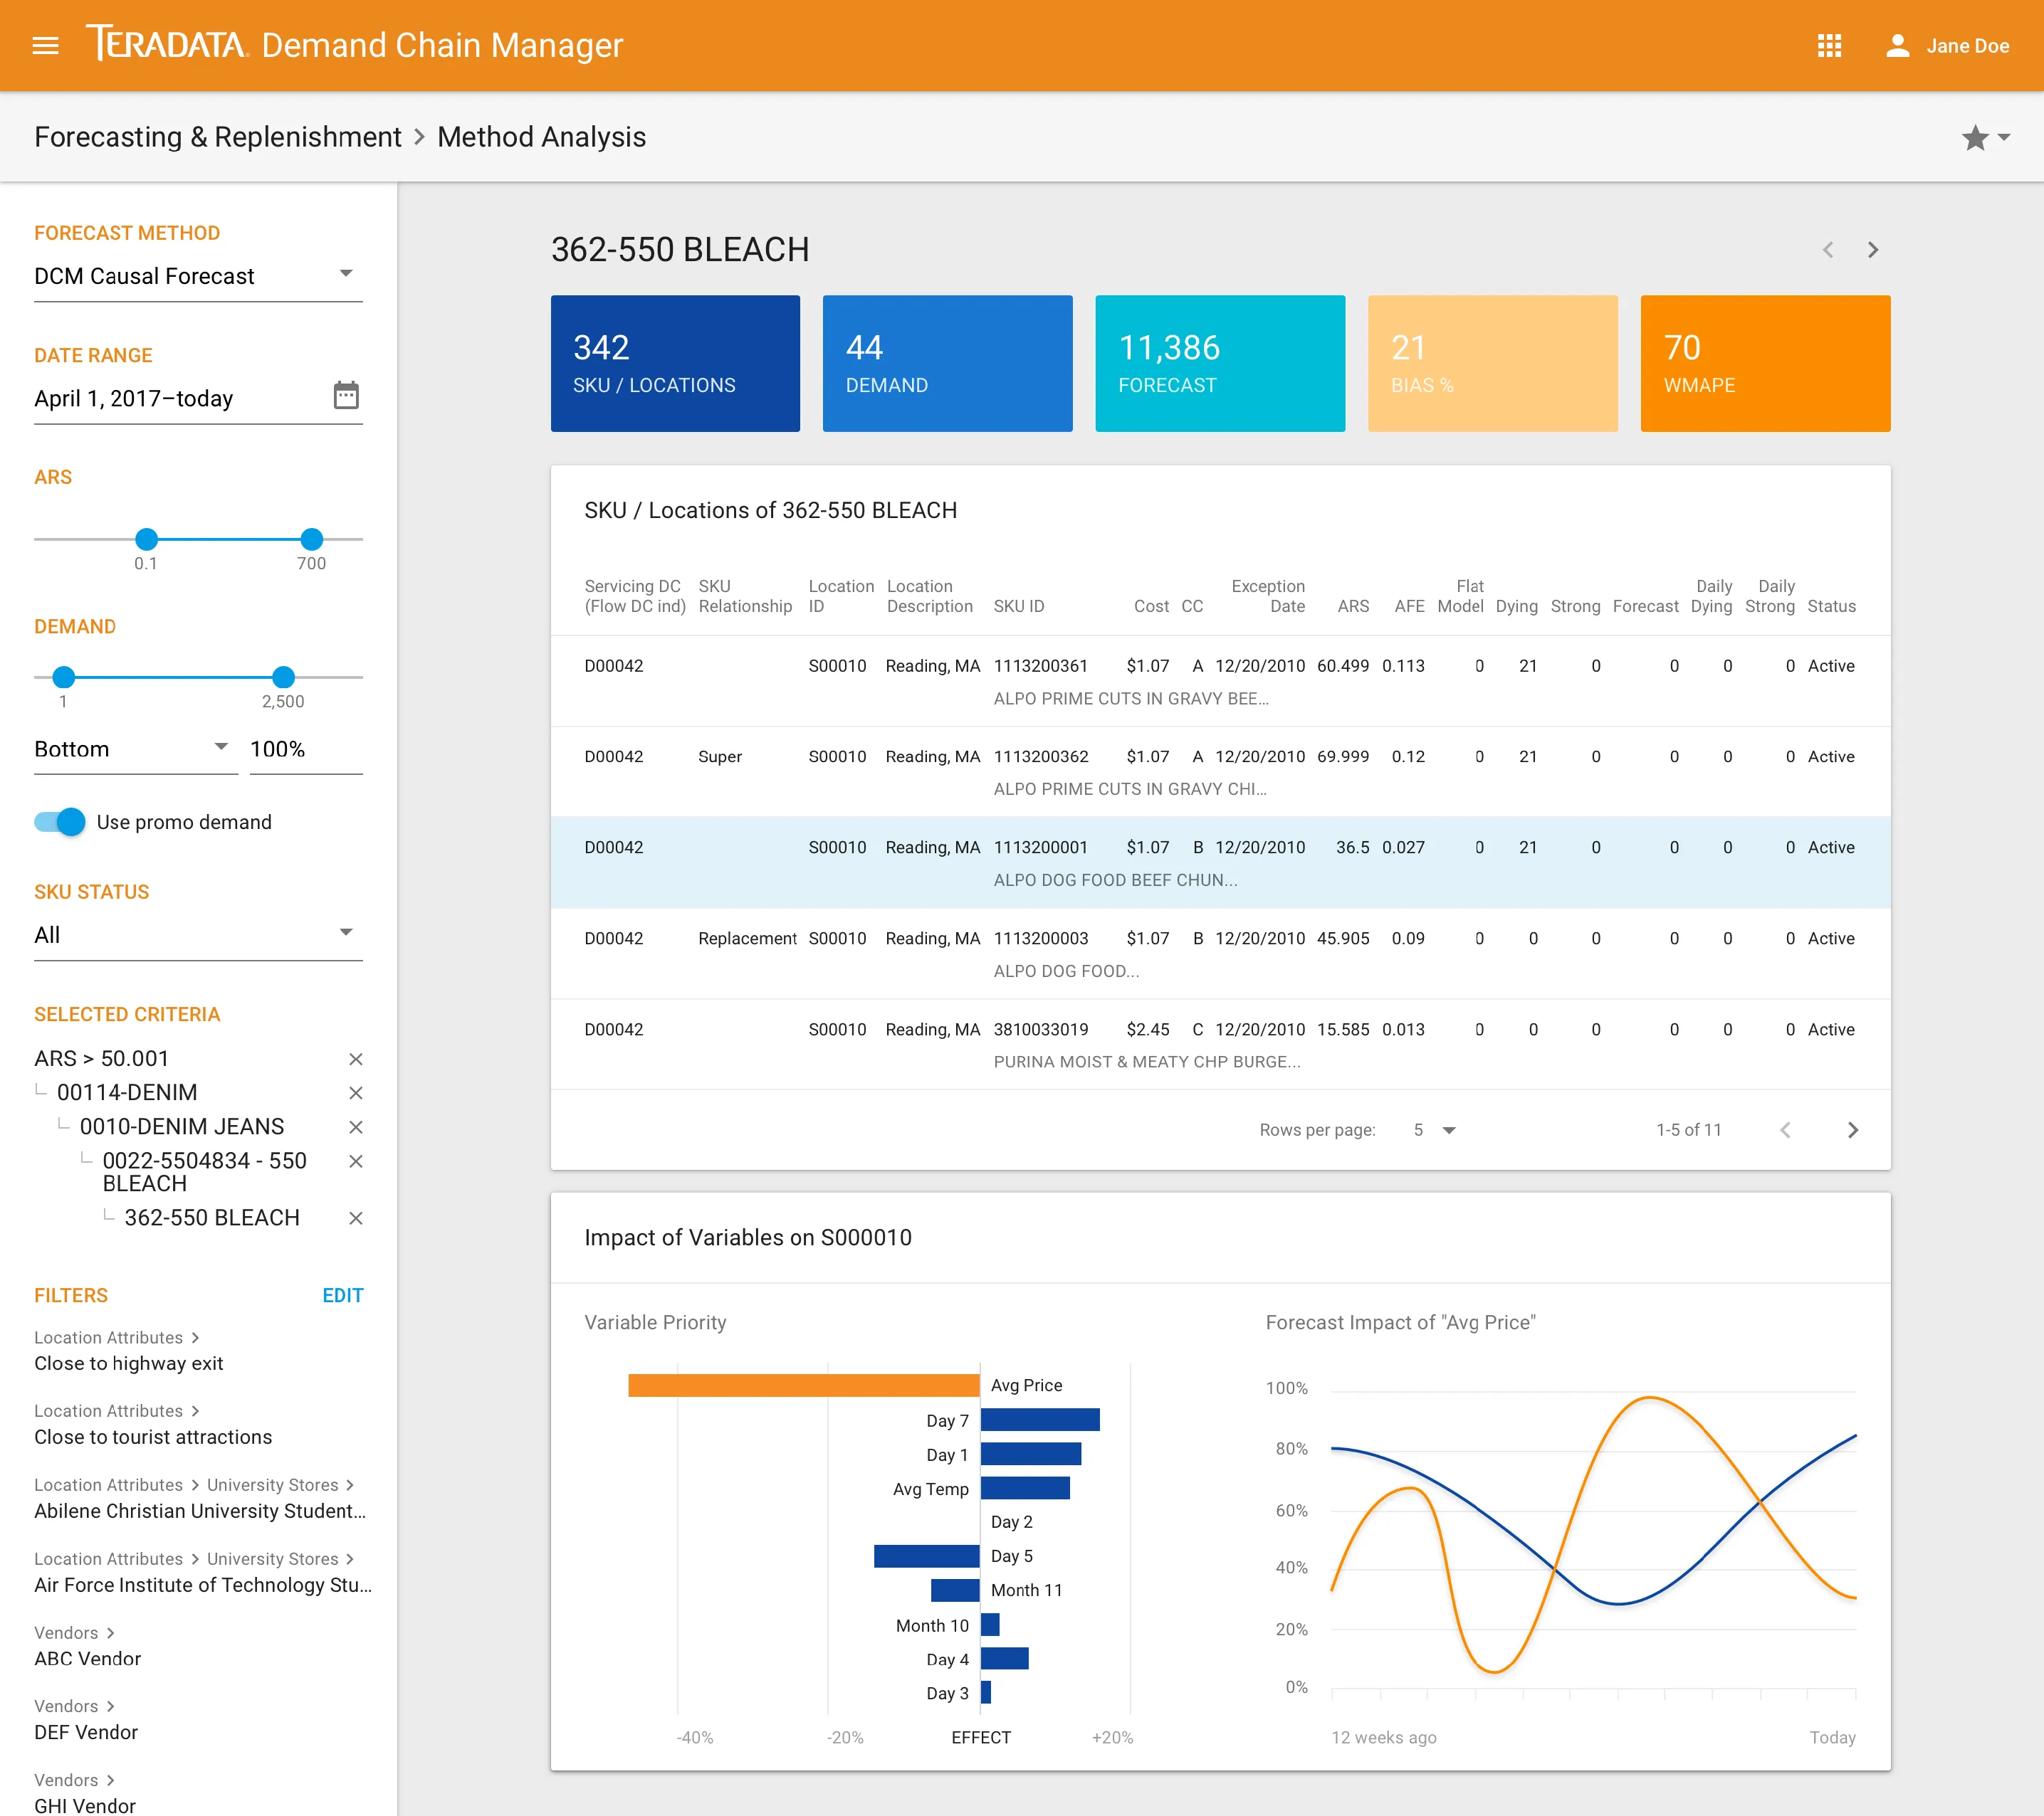Click the GHI Vendor filter
This screenshot has width=2044, height=1816.
pos(85,1805)
